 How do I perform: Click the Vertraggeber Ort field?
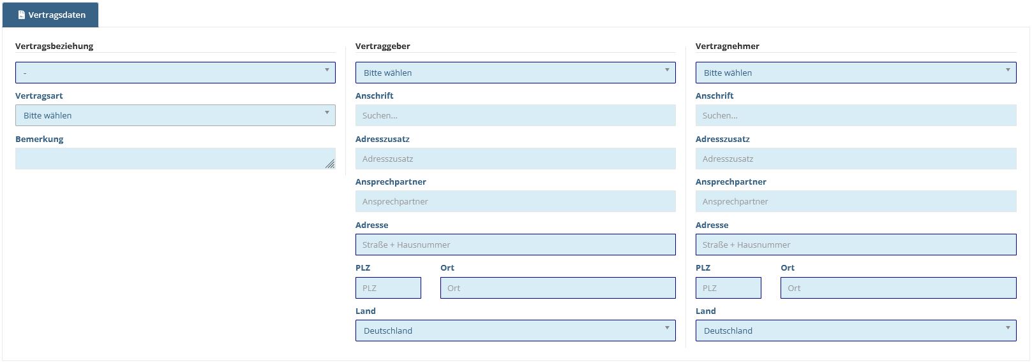[558, 288]
